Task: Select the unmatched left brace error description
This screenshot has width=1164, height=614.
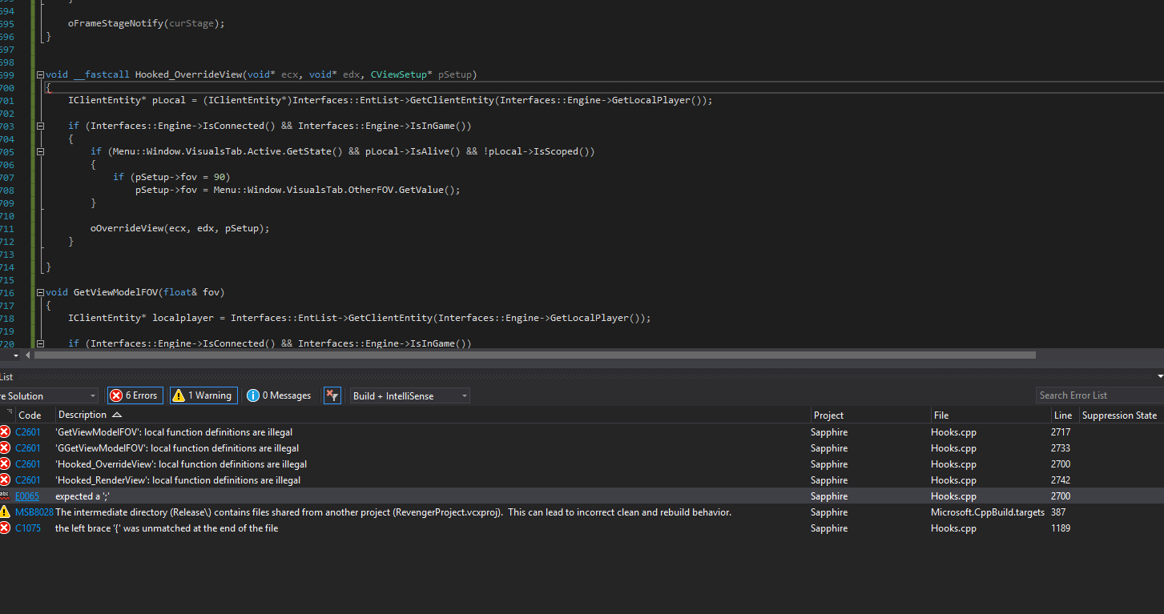Action: click(167, 528)
